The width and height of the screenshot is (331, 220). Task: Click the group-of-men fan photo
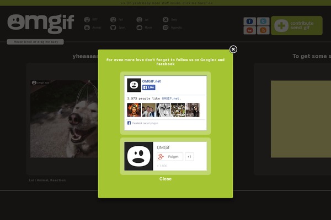coord(148,110)
